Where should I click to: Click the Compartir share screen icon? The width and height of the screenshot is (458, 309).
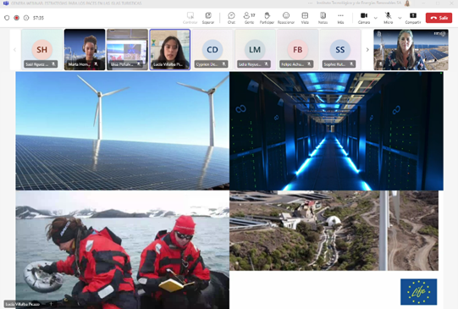coord(413,18)
